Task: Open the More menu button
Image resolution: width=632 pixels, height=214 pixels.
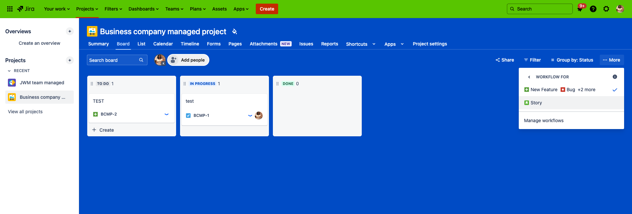Action: pos(612,60)
